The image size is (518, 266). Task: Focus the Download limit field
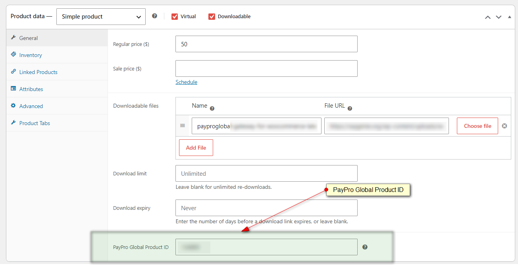(x=266, y=173)
